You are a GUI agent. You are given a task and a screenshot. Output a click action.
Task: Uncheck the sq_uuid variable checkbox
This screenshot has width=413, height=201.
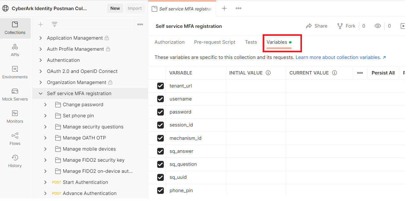[x=161, y=177]
